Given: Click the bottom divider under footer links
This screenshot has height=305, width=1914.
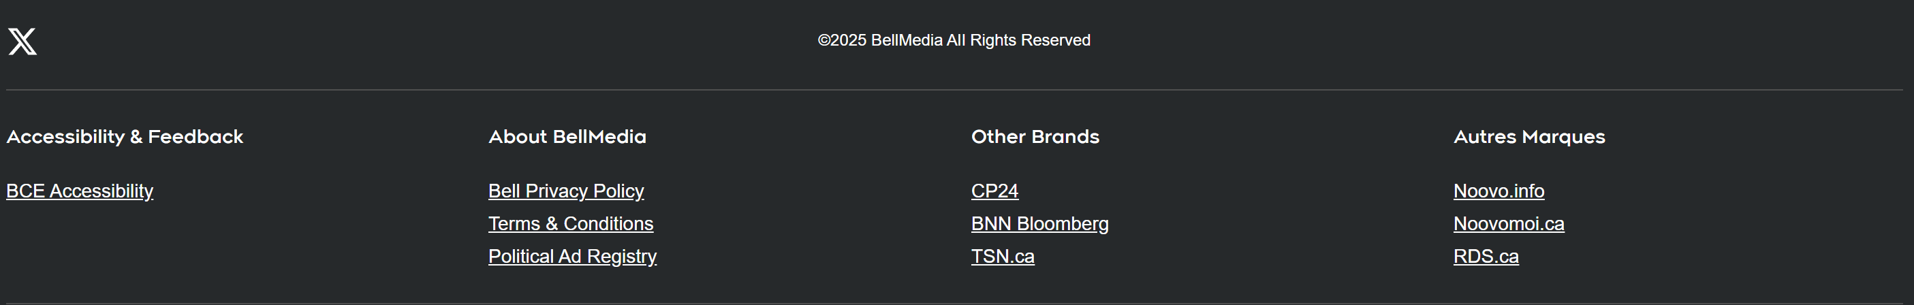Looking at the screenshot, I should (x=954, y=303).
